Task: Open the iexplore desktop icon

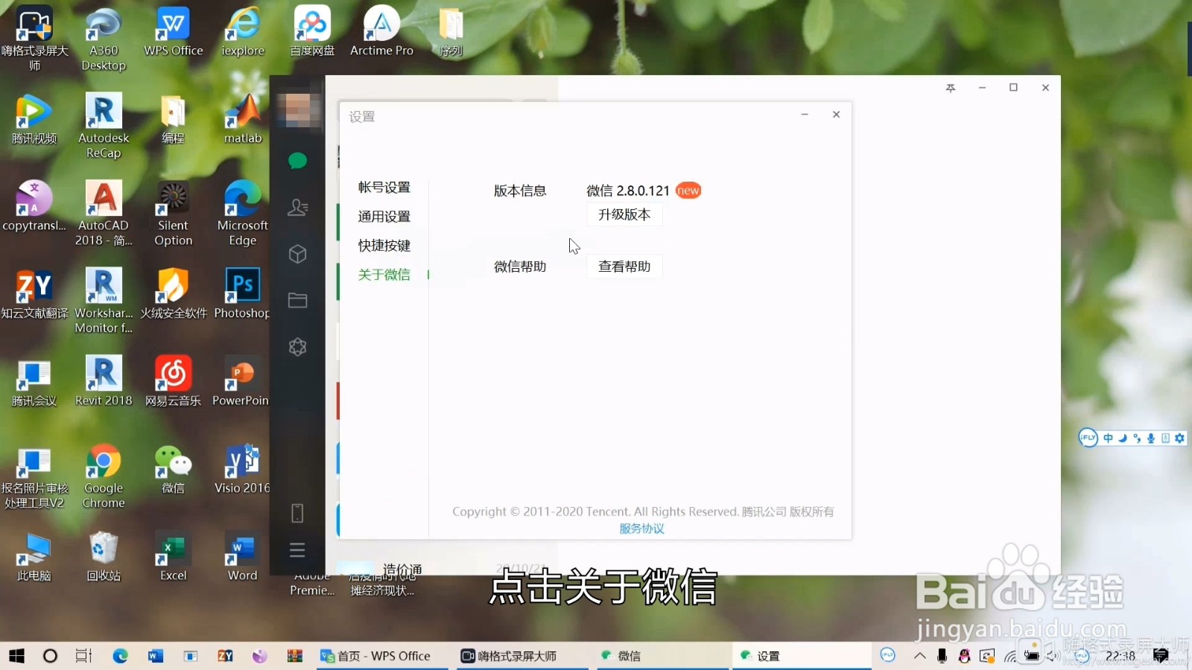Action: [x=243, y=32]
